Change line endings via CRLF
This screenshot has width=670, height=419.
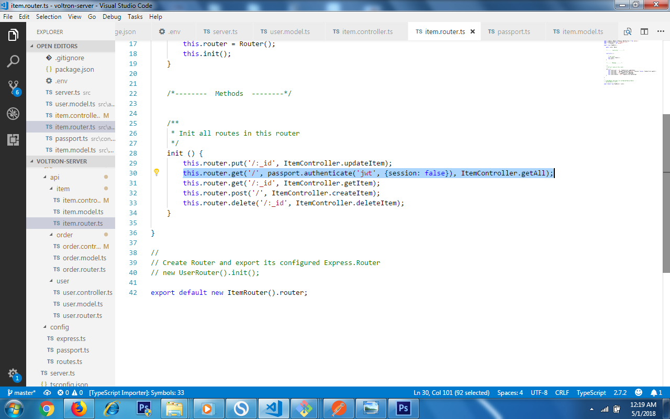[562, 392]
